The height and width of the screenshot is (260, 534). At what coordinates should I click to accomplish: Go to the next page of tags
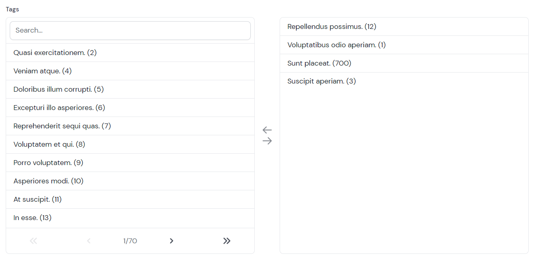172,241
